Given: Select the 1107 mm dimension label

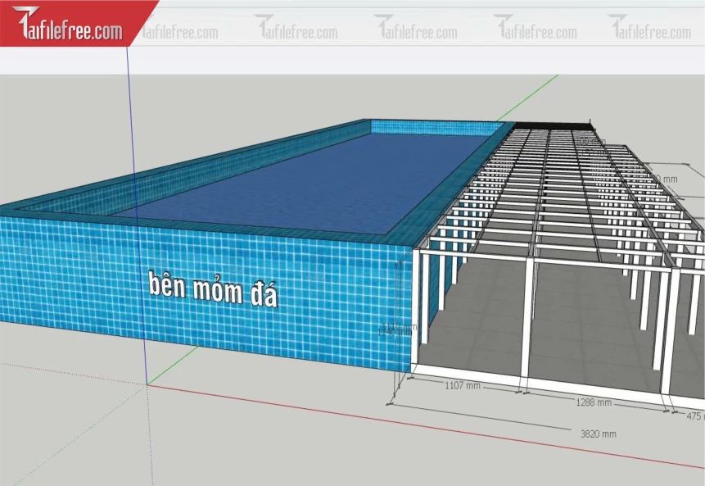Looking at the screenshot, I should pyautogui.click(x=462, y=384).
